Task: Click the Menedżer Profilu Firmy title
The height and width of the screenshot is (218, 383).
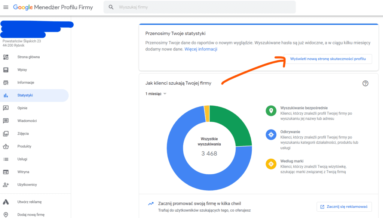Action: [64, 7]
